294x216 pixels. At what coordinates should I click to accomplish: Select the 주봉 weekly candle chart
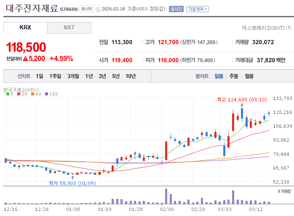234,76
